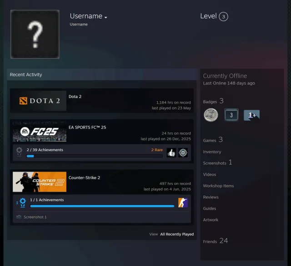
Task: Click last played on 23 May text
Action: (171, 108)
